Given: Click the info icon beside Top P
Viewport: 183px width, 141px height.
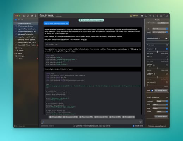Looking at the screenshot, I should click(x=152, y=57).
